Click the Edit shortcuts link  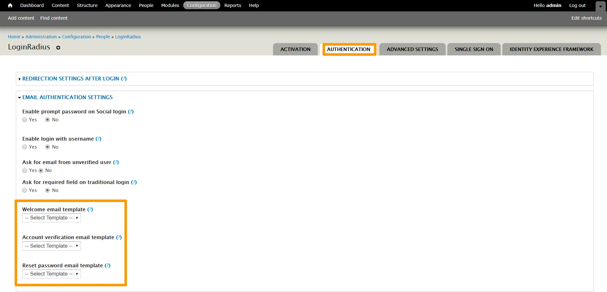pos(586,18)
